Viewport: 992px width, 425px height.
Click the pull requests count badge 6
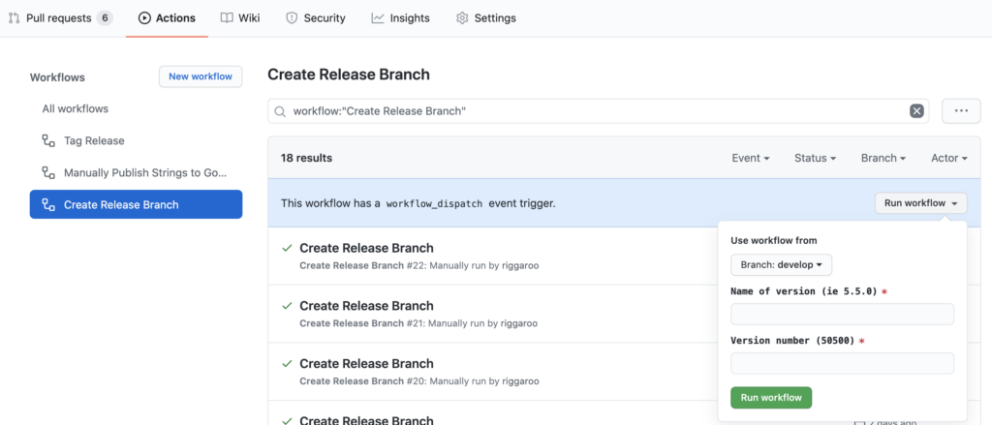tap(105, 18)
